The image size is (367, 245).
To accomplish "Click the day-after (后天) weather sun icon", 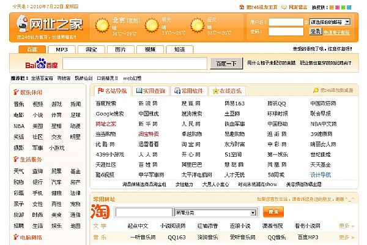I will tap(198, 25).
